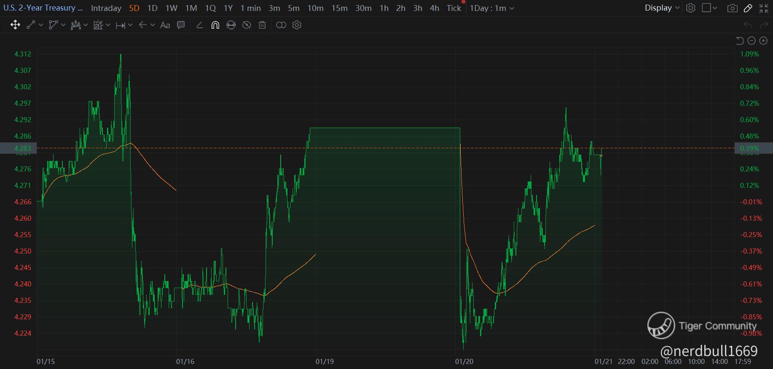Select the polygon shape drawing tool
Image resolution: width=773 pixels, height=369 pixels.
click(x=53, y=25)
